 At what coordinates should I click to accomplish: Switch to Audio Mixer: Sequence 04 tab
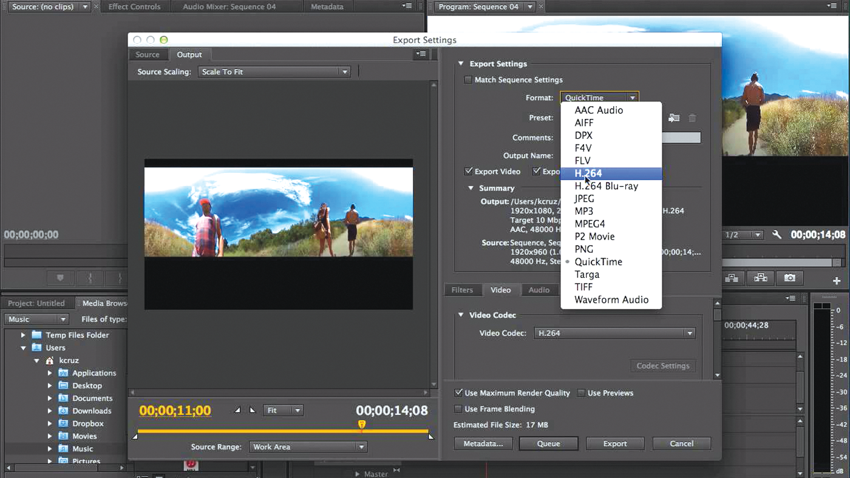click(229, 7)
